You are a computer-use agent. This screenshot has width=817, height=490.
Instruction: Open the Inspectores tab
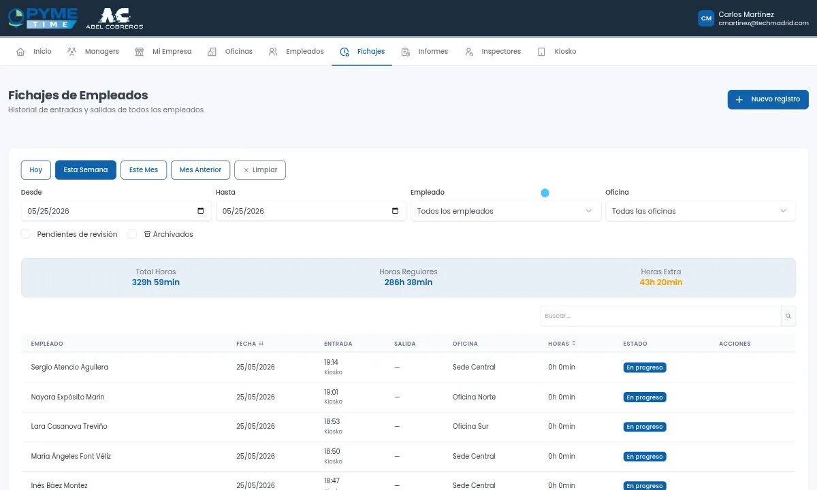(493, 52)
